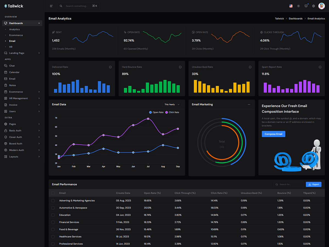
Task: Switch theme with the sun icon
Action: click(299, 6)
